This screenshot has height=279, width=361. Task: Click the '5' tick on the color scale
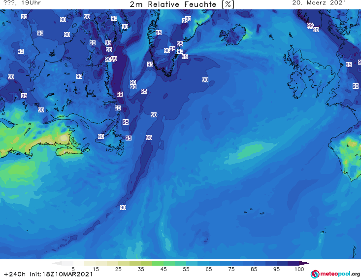pyautogui.click(x=73, y=269)
